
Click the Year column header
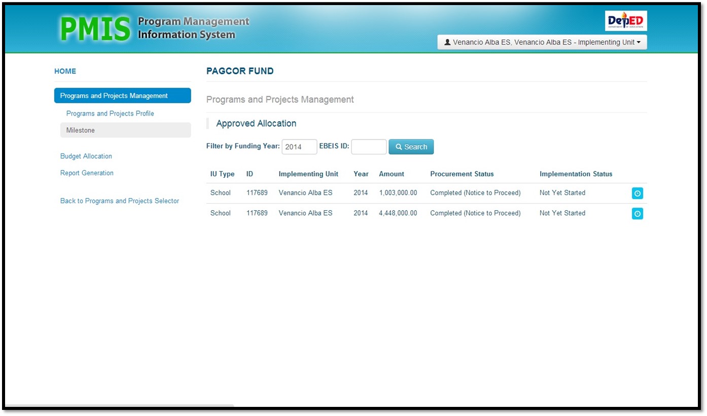361,174
